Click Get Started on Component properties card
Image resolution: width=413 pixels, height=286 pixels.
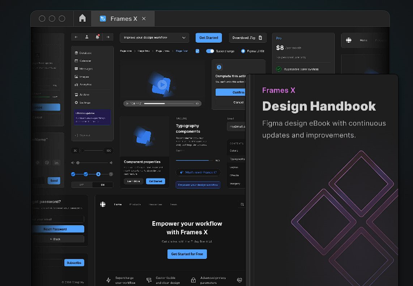[156, 181]
